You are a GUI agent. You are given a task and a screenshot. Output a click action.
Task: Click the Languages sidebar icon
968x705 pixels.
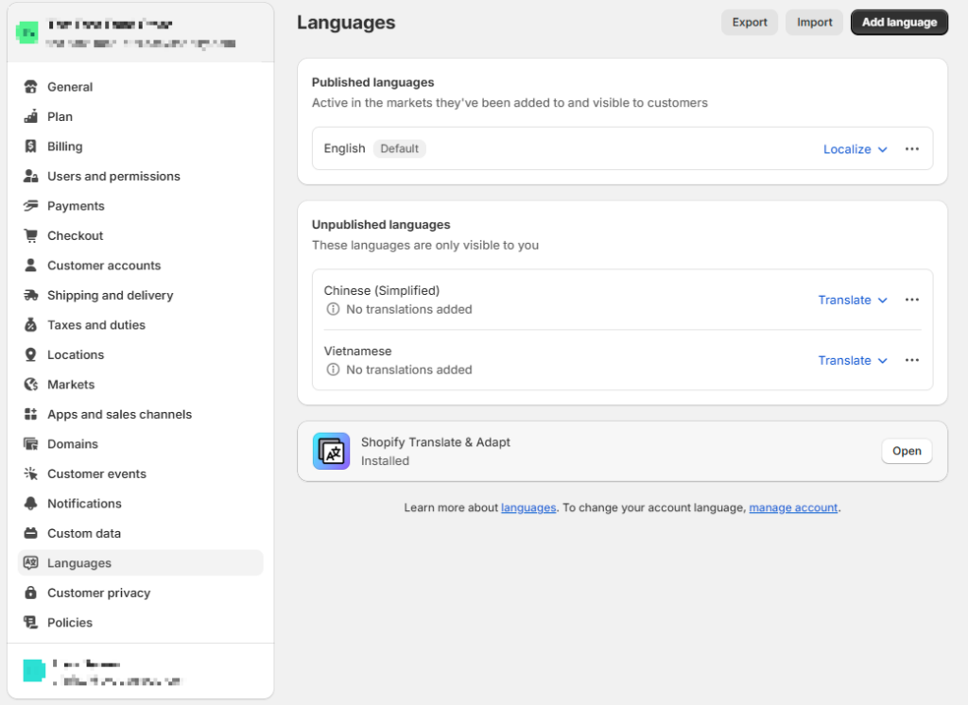click(30, 563)
